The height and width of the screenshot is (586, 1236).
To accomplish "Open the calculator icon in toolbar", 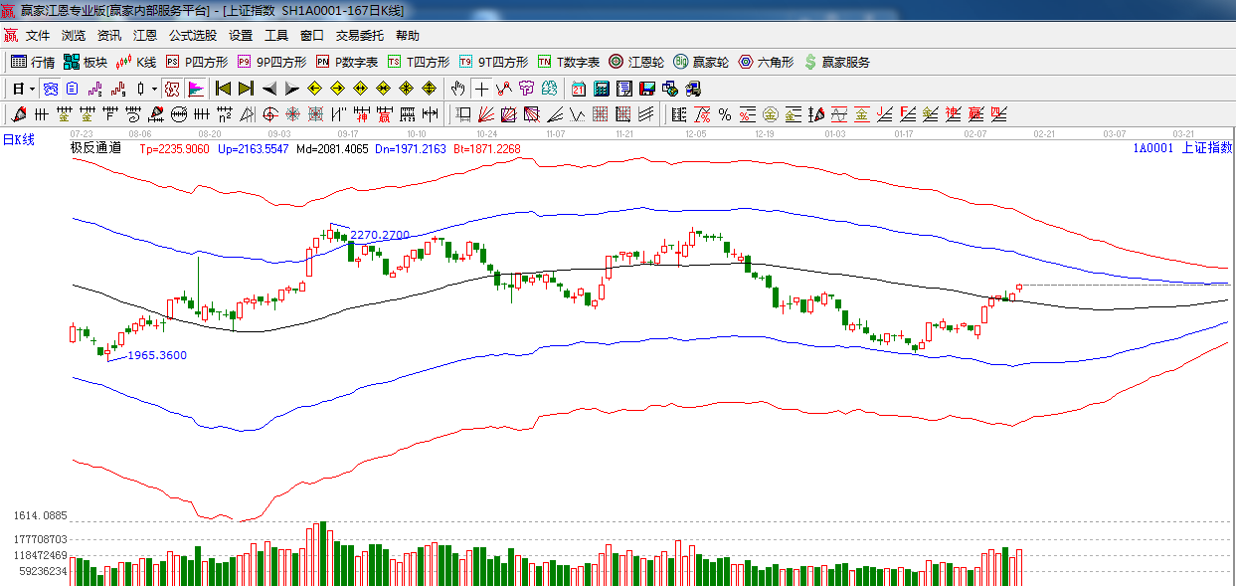I will pos(601,89).
